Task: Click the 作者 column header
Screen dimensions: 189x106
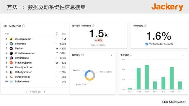Action: pyautogui.click(x=6, y=34)
